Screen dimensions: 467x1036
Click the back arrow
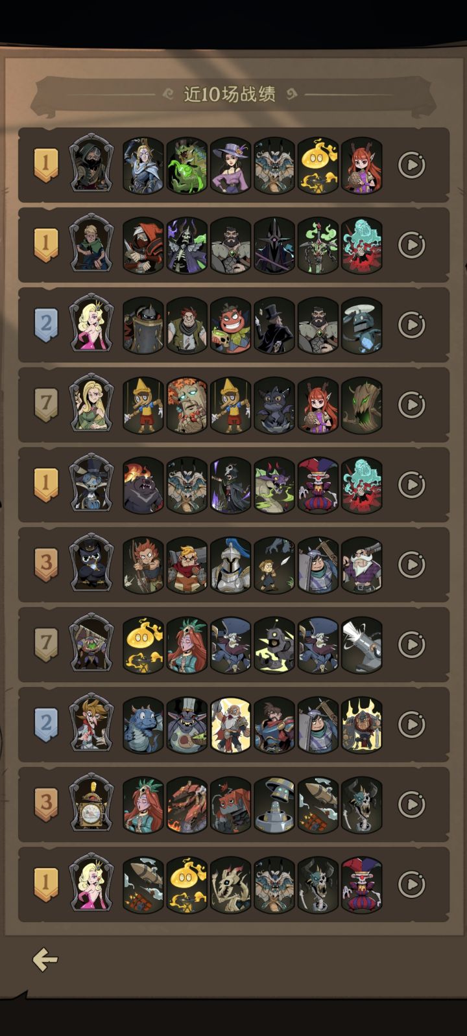coord(45,959)
